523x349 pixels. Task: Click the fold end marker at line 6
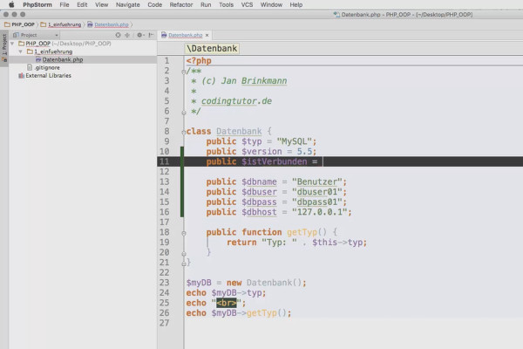[183, 113]
